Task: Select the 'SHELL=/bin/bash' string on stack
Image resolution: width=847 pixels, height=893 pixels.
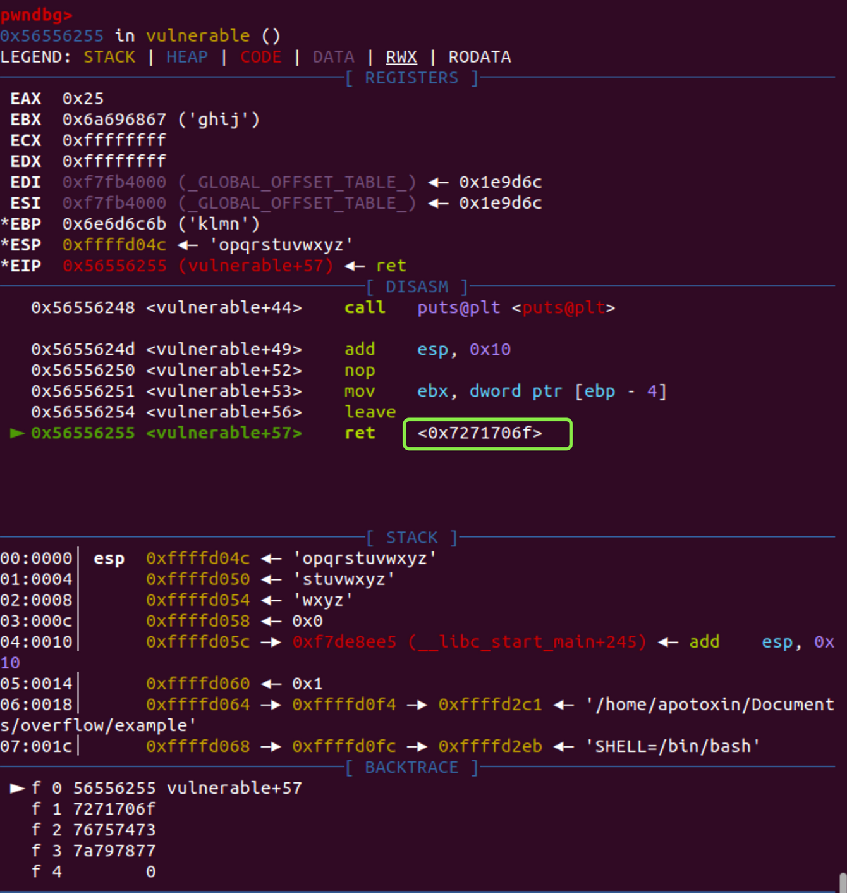Action: click(673, 746)
